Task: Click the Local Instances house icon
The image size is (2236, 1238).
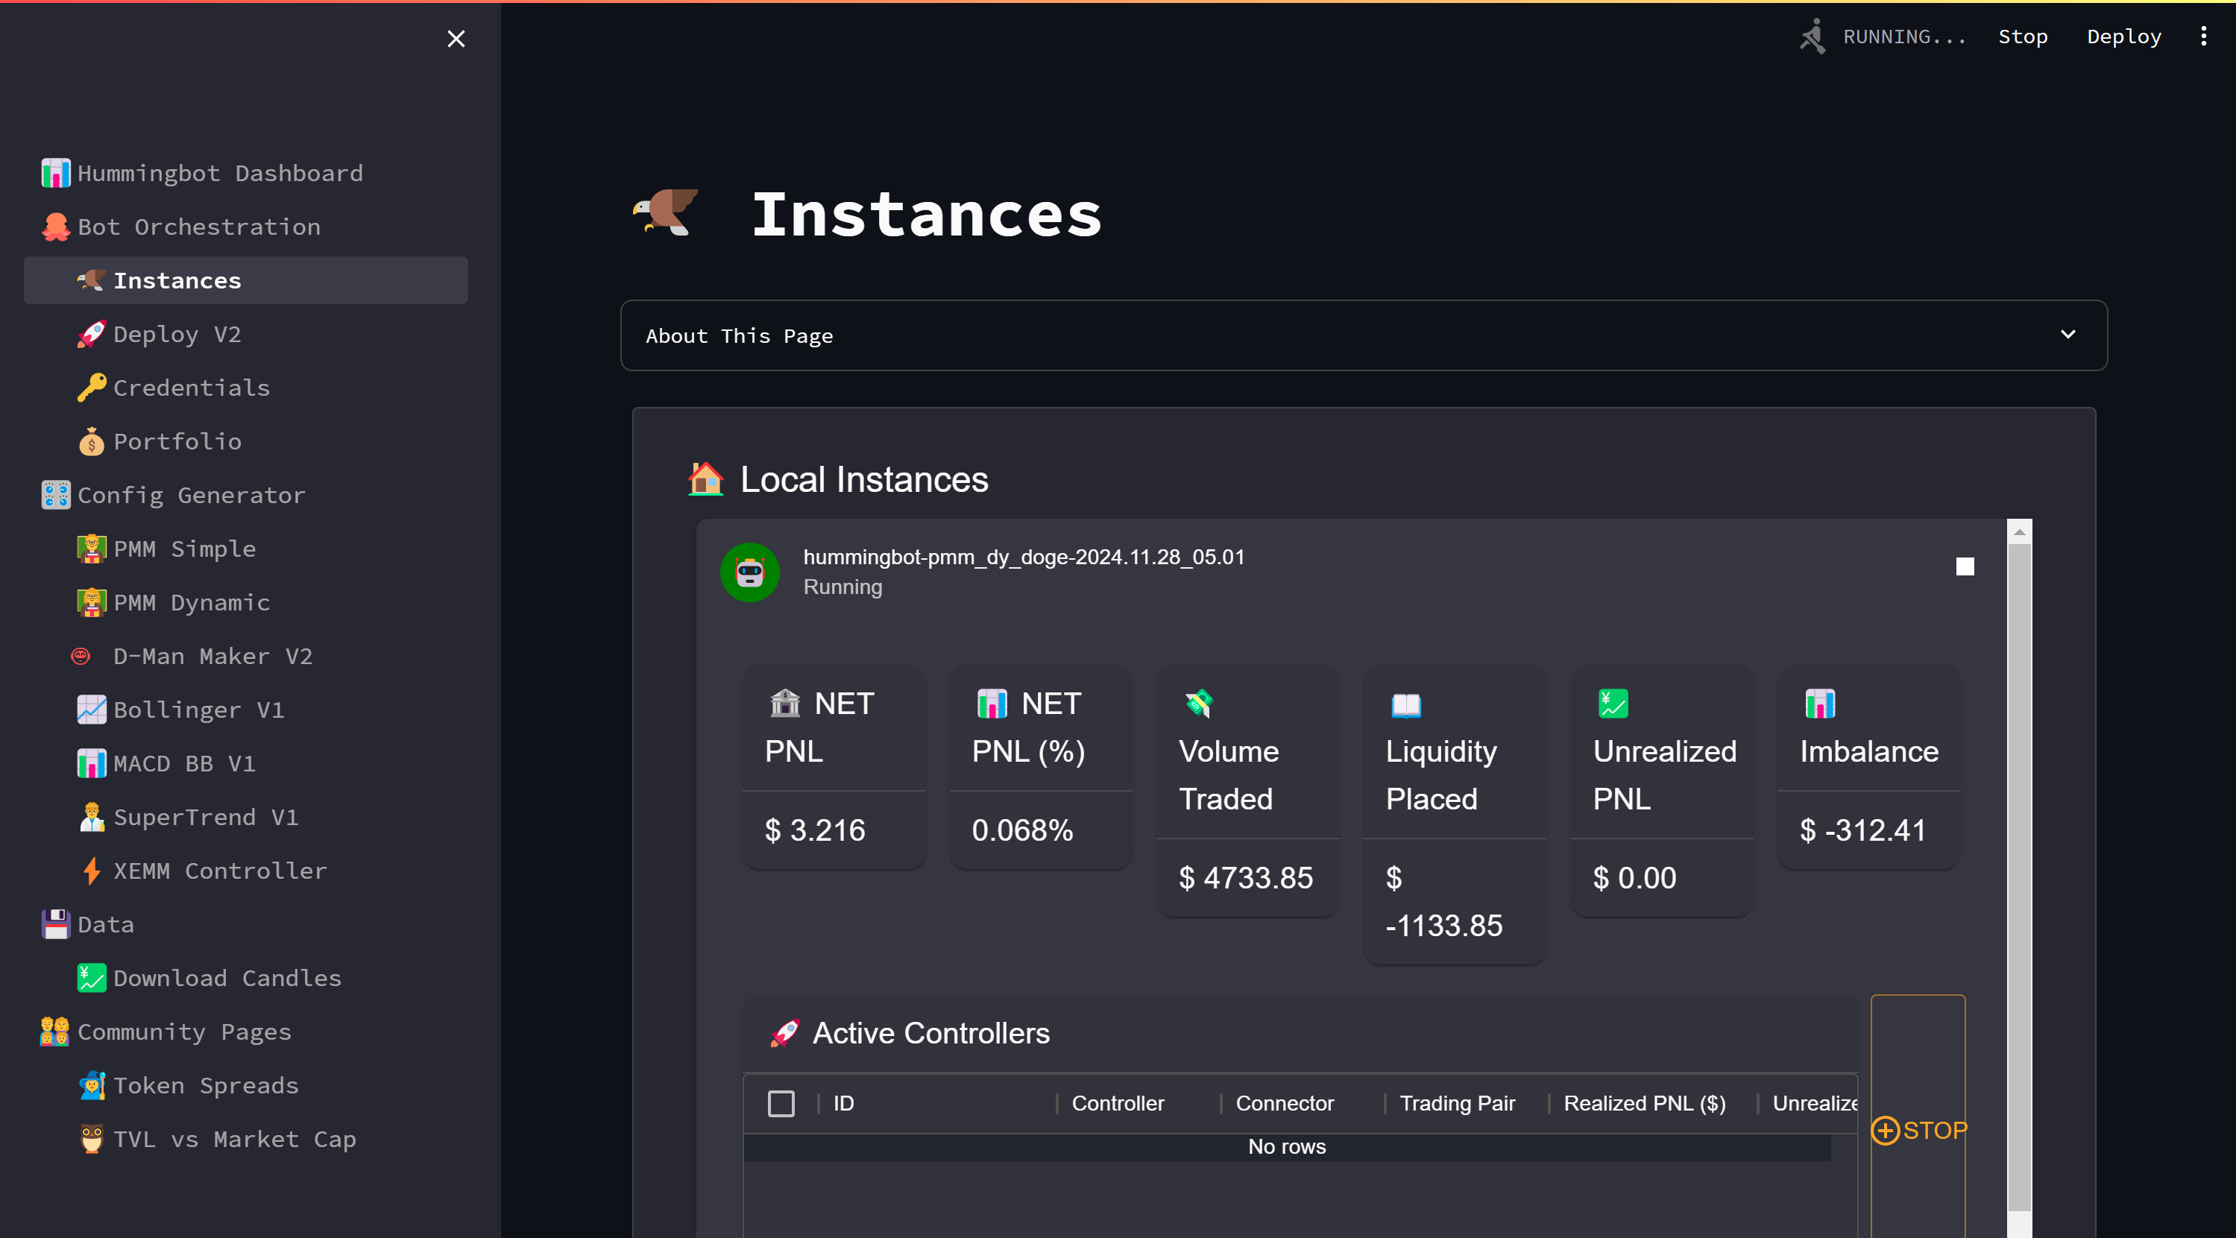Action: point(706,480)
